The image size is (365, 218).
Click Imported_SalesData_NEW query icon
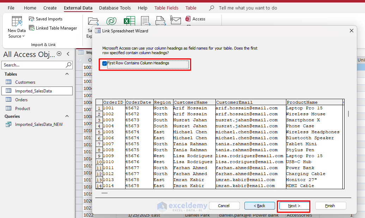pyautogui.click(x=8, y=124)
